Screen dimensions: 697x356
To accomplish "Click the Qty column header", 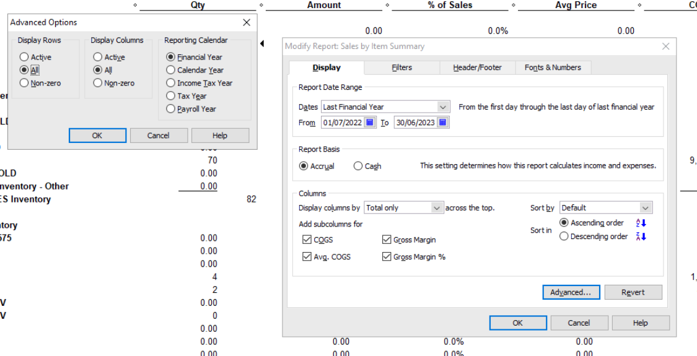I will (198, 5).
